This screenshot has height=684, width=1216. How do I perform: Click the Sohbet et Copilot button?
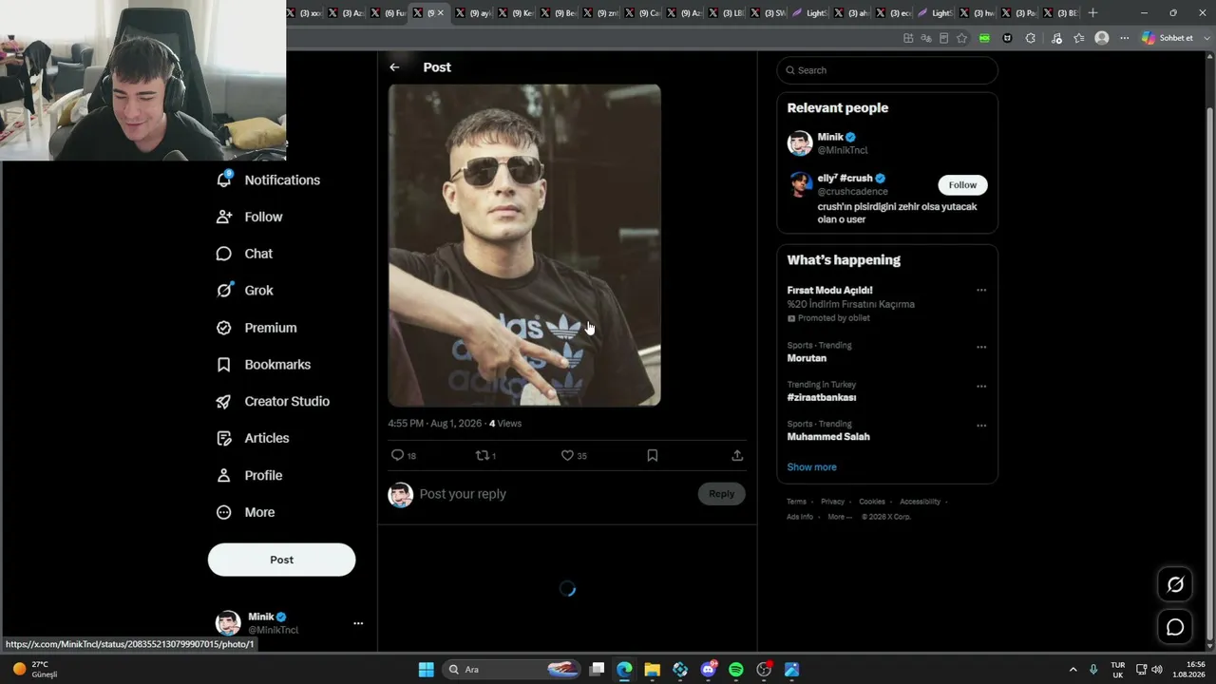pos(1168,38)
